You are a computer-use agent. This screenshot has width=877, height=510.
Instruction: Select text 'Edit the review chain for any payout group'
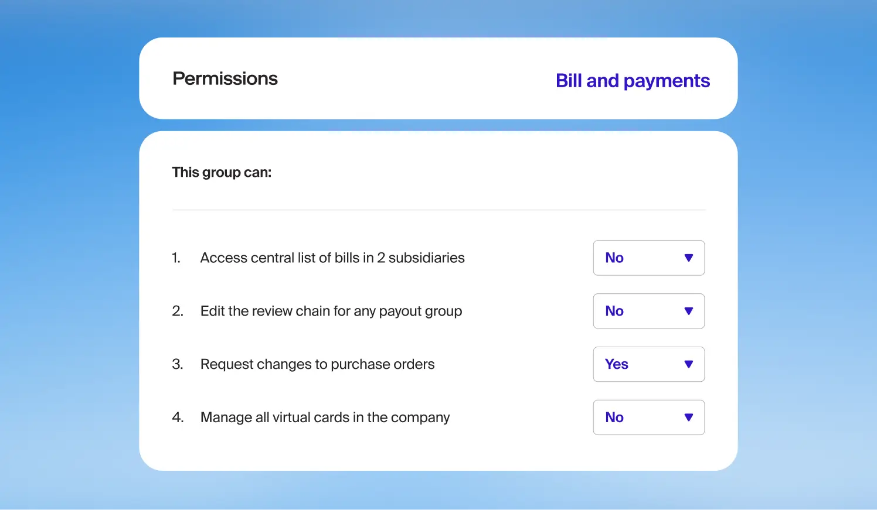click(331, 311)
